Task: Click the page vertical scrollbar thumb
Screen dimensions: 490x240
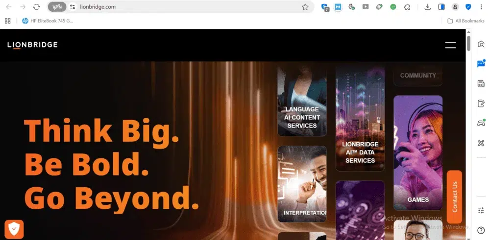Action: (x=468, y=44)
